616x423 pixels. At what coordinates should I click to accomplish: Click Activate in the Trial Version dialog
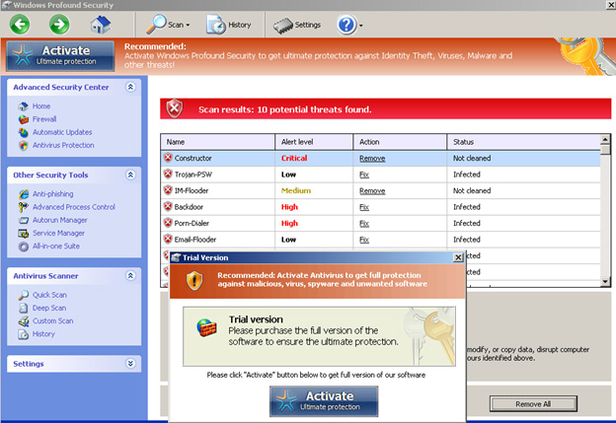(324, 401)
